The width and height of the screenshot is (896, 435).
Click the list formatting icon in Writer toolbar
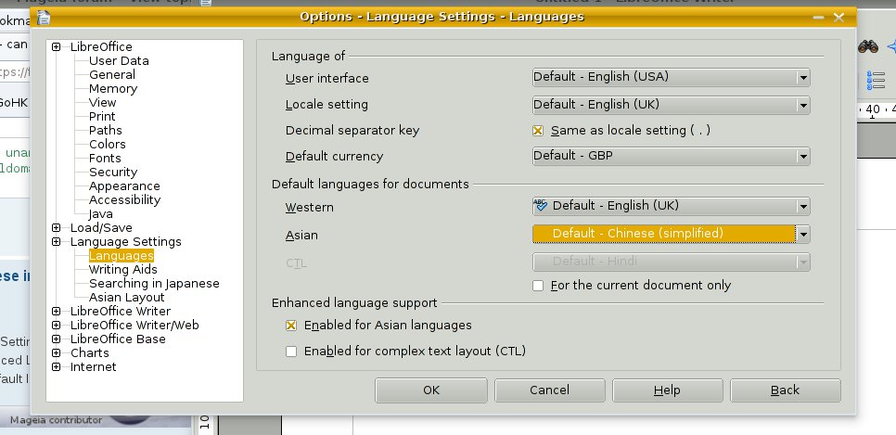(876, 80)
